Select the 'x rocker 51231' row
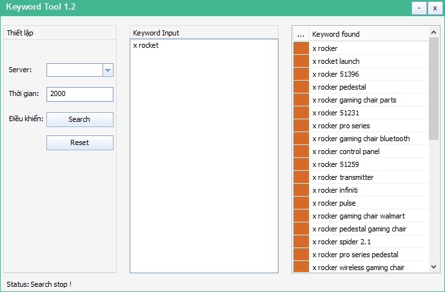The width and height of the screenshot is (445, 292). point(361,113)
